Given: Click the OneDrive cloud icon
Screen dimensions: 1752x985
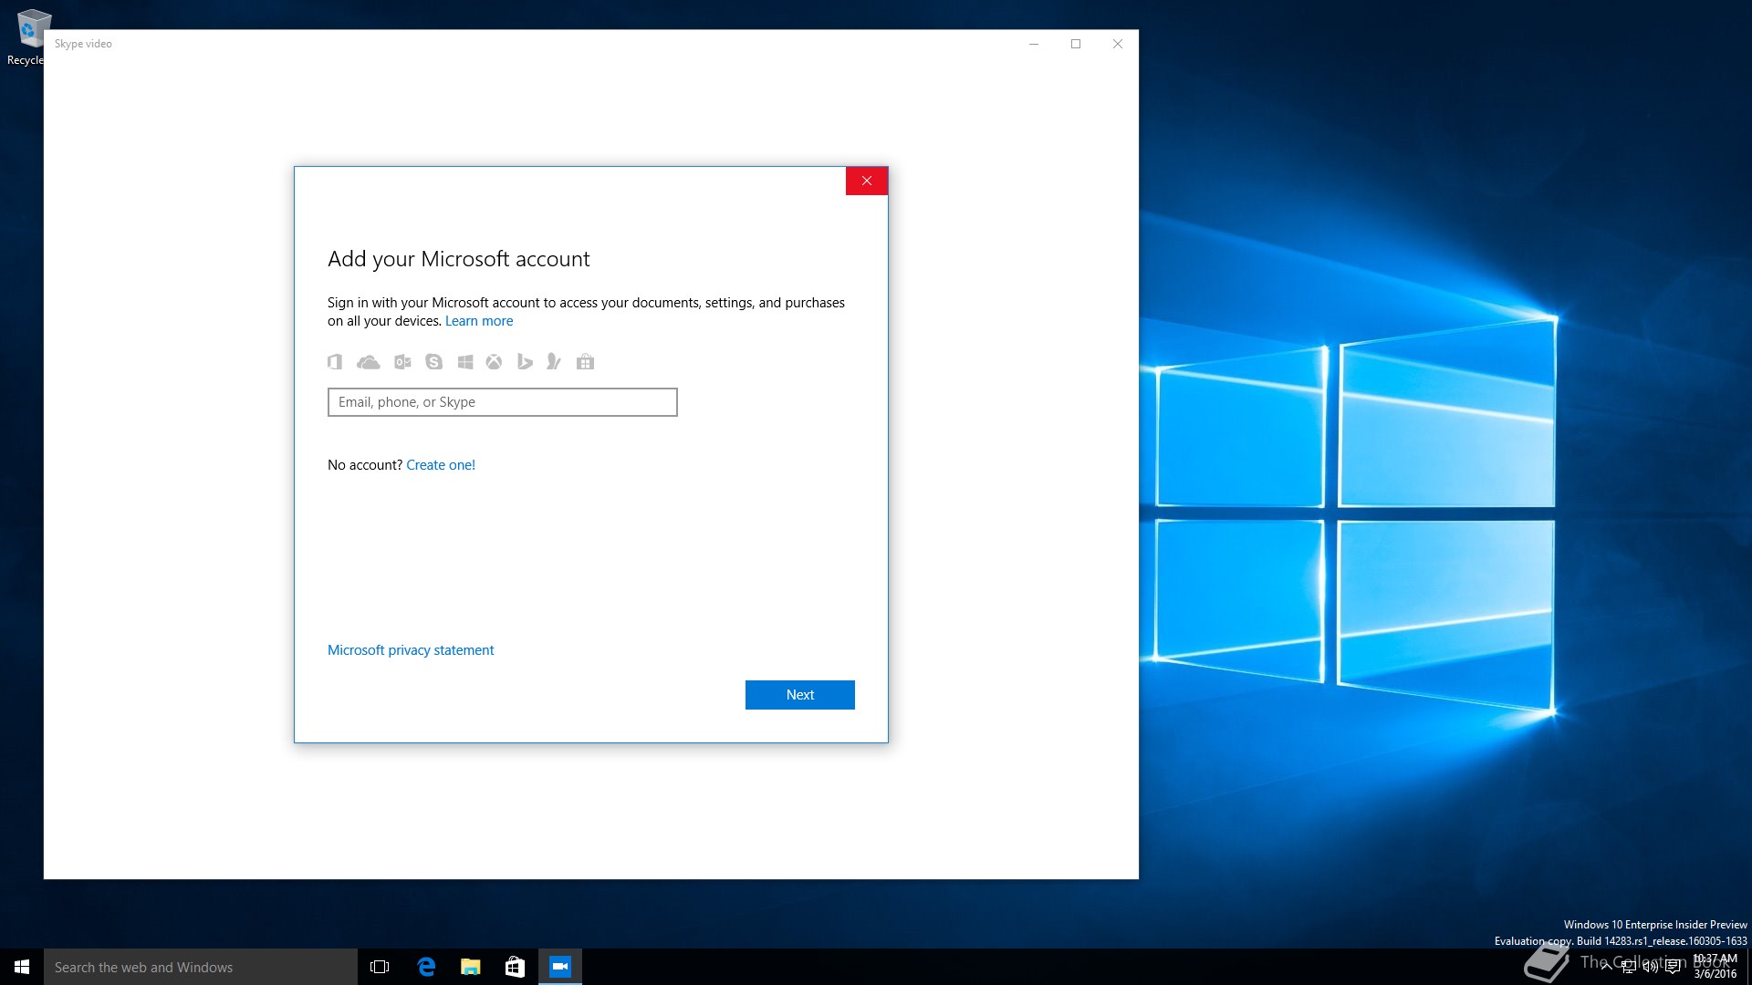Looking at the screenshot, I should pos(369,362).
